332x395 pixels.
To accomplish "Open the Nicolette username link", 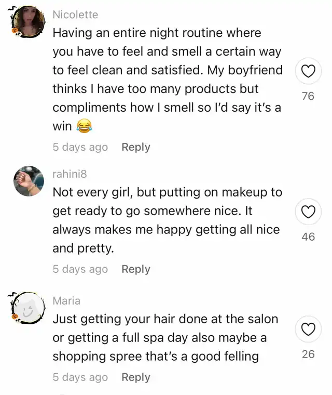I will [75, 15].
